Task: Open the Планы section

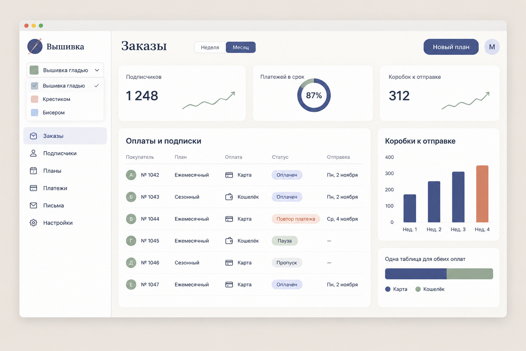Action: [x=65, y=171]
